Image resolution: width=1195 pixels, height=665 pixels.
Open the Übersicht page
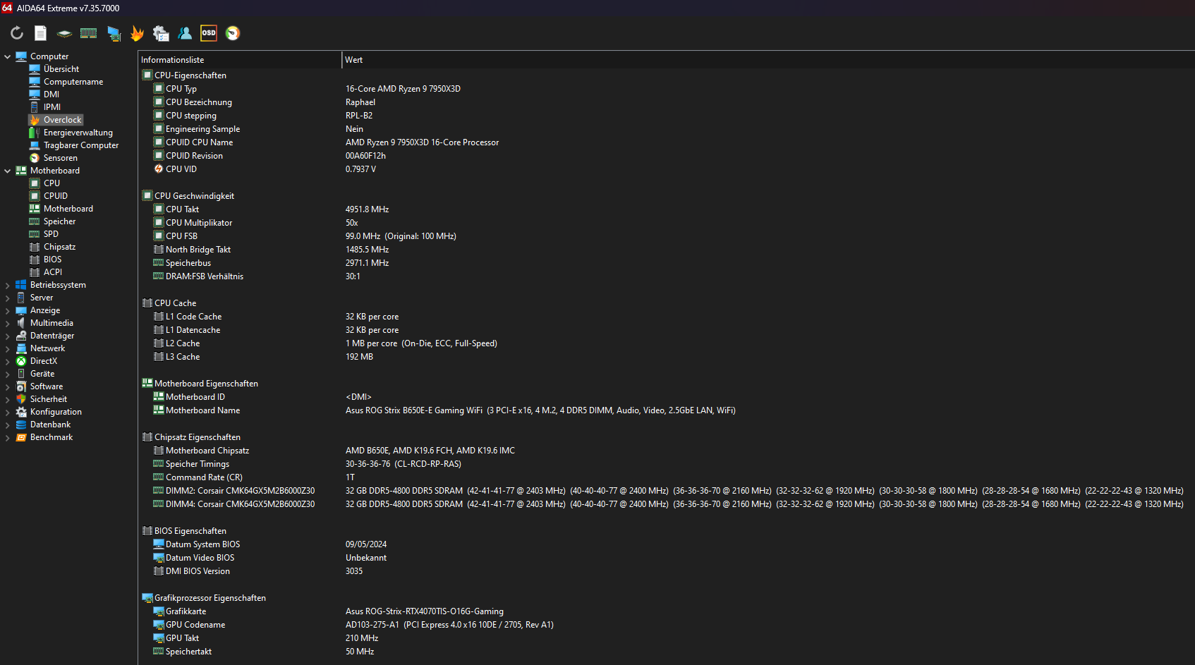click(60, 68)
